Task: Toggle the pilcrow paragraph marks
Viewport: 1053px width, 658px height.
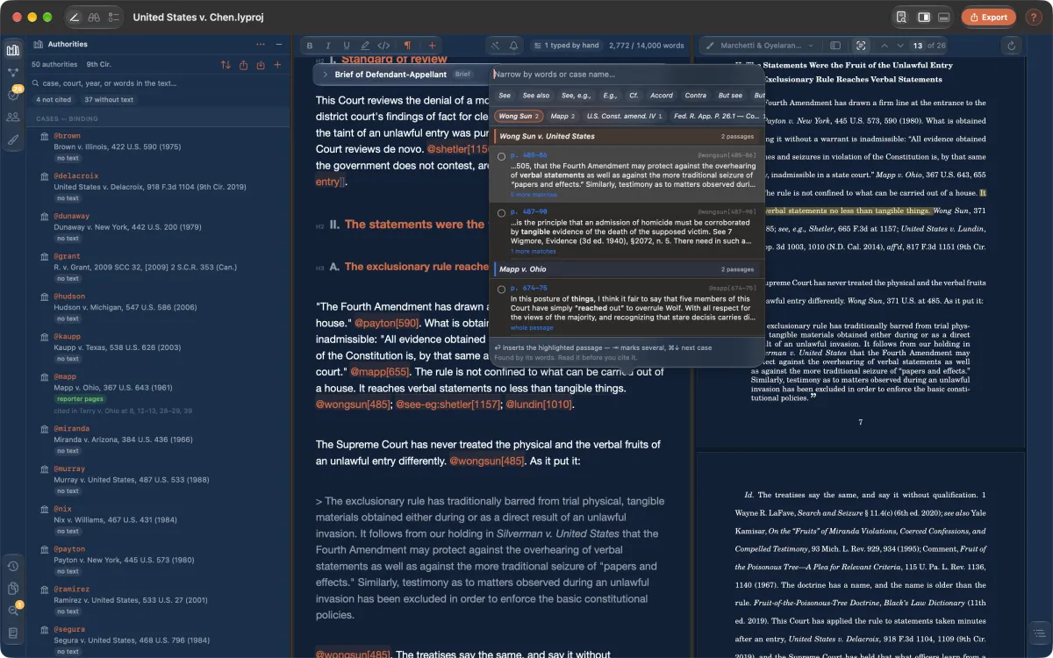Action: pyautogui.click(x=407, y=46)
